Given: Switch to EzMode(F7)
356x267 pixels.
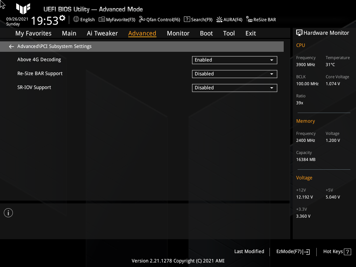Looking at the screenshot, I should pos(292,251).
